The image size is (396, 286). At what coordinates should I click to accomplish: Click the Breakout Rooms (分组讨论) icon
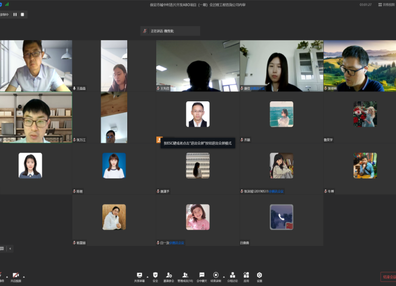(232, 275)
